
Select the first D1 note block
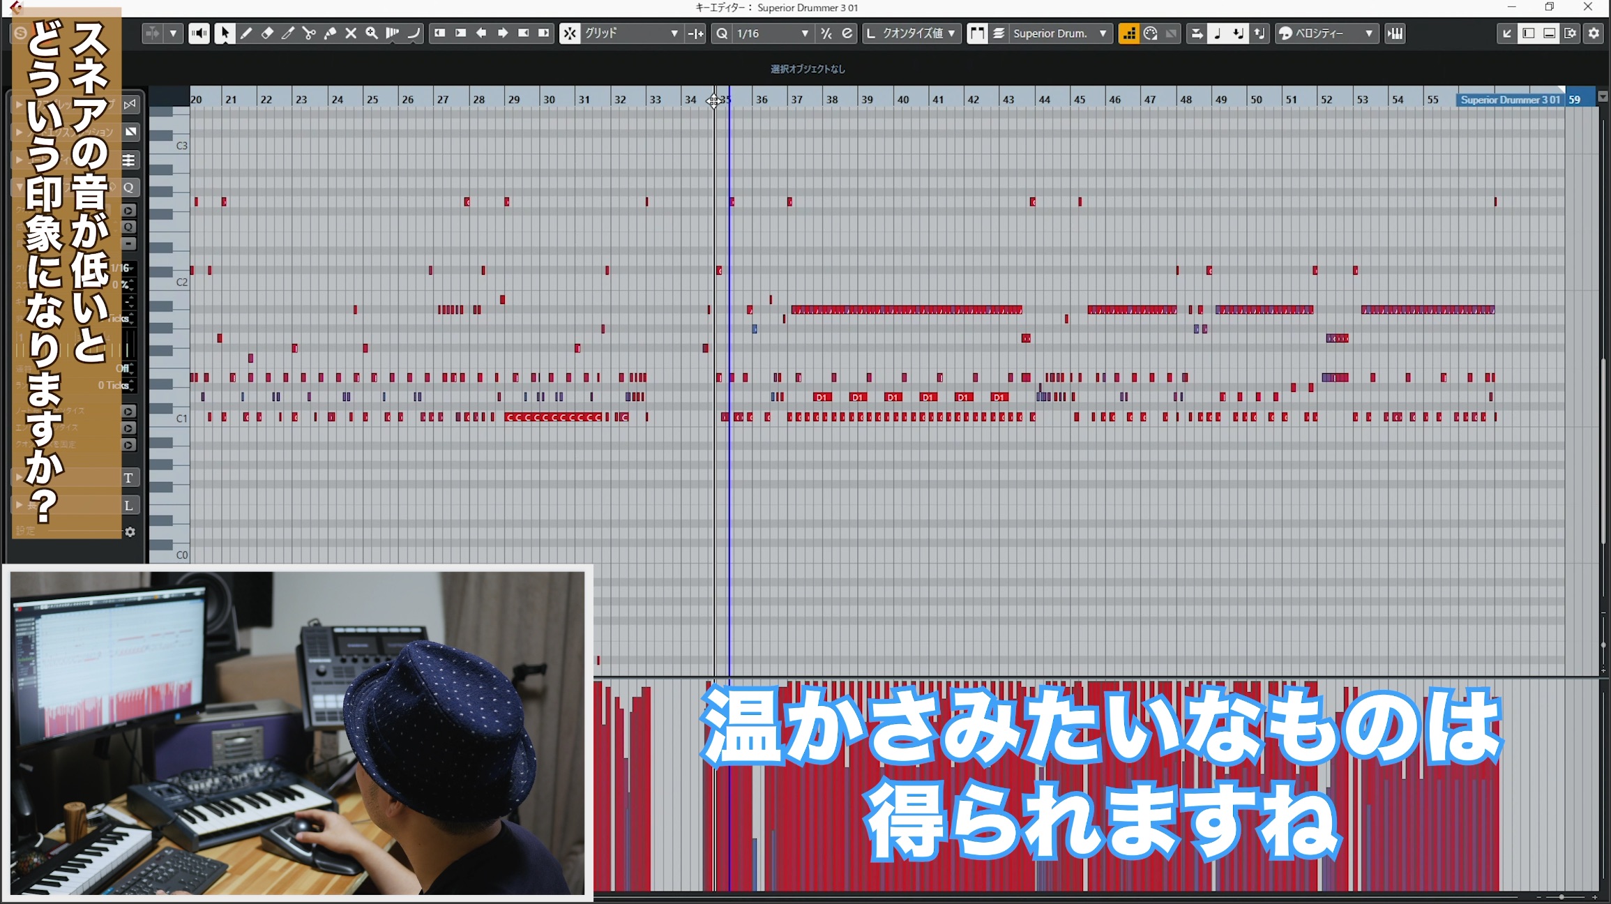[x=822, y=397]
